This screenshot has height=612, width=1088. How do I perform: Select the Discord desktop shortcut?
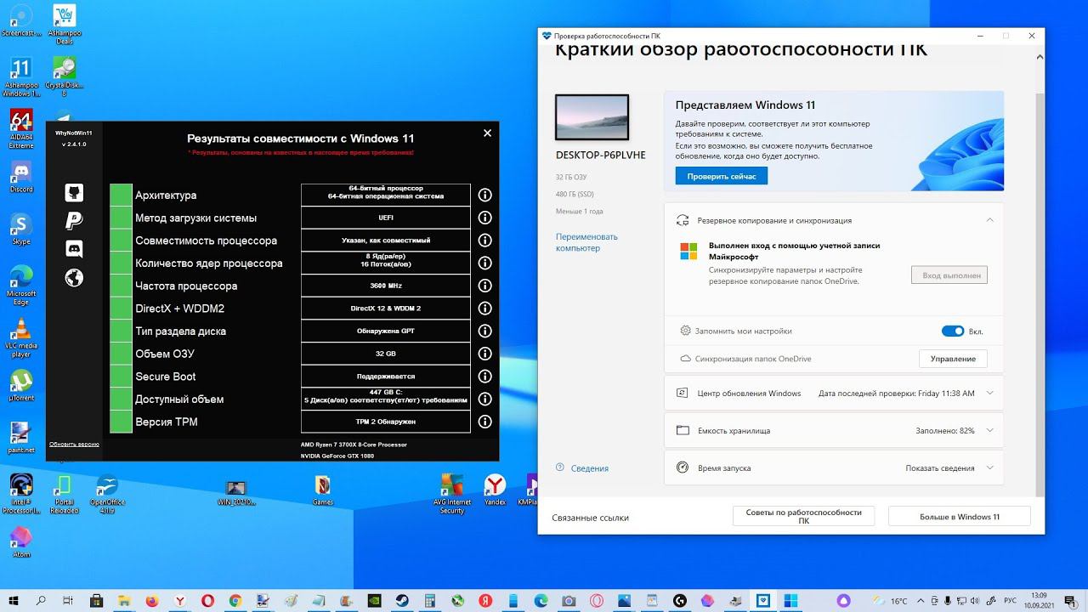tap(20, 178)
